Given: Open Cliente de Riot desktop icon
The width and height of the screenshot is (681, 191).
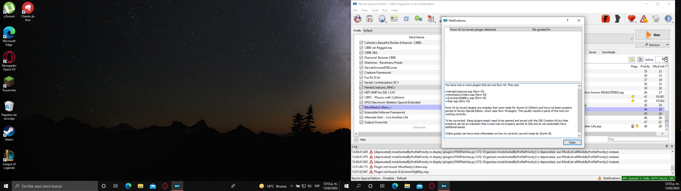Looking at the screenshot, I should [x=28, y=11].
